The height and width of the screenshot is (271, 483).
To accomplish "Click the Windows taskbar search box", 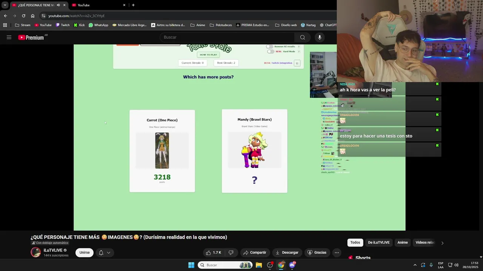I will [x=225, y=265].
